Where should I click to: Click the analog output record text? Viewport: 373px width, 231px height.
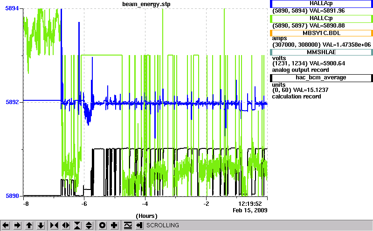tap(300, 70)
